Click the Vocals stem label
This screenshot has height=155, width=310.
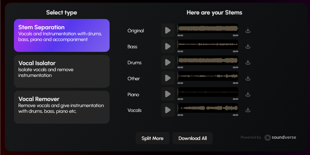(x=134, y=110)
